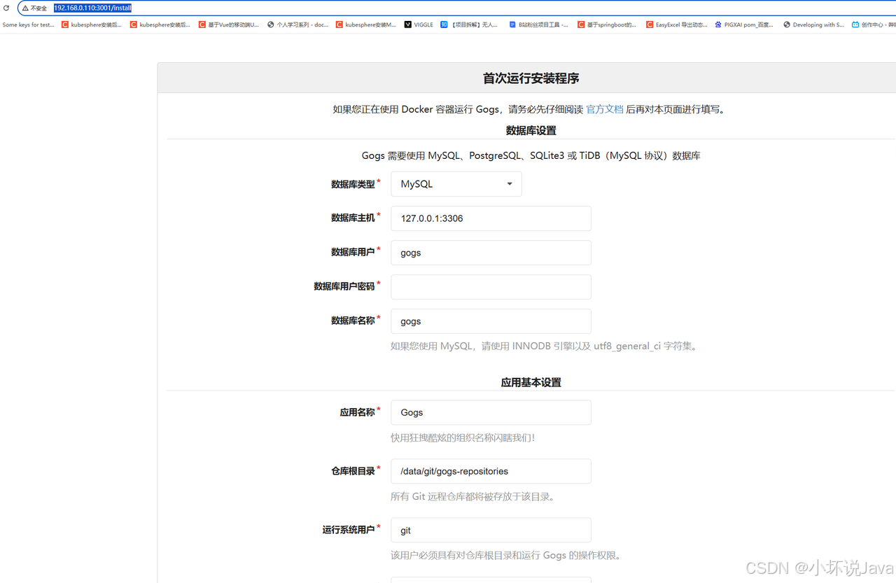Open the '基于Vue的移动端U...' bookmark

[x=229, y=24]
